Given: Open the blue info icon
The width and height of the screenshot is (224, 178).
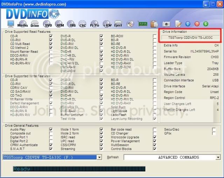Looking at the screenshot, I should click(188, 24).
